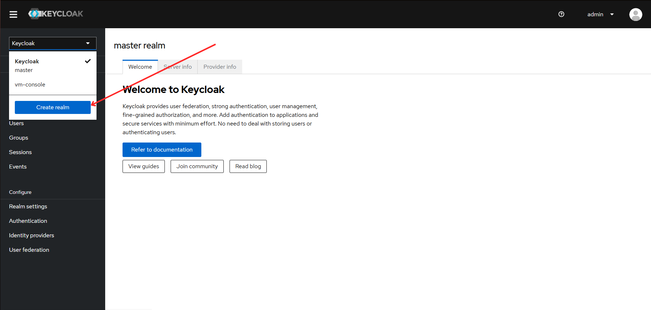The width and height of the screenshot is (651, 310).
Task: Select the vm-console realm
Action: pyautogui.click(x=53, y=85)
